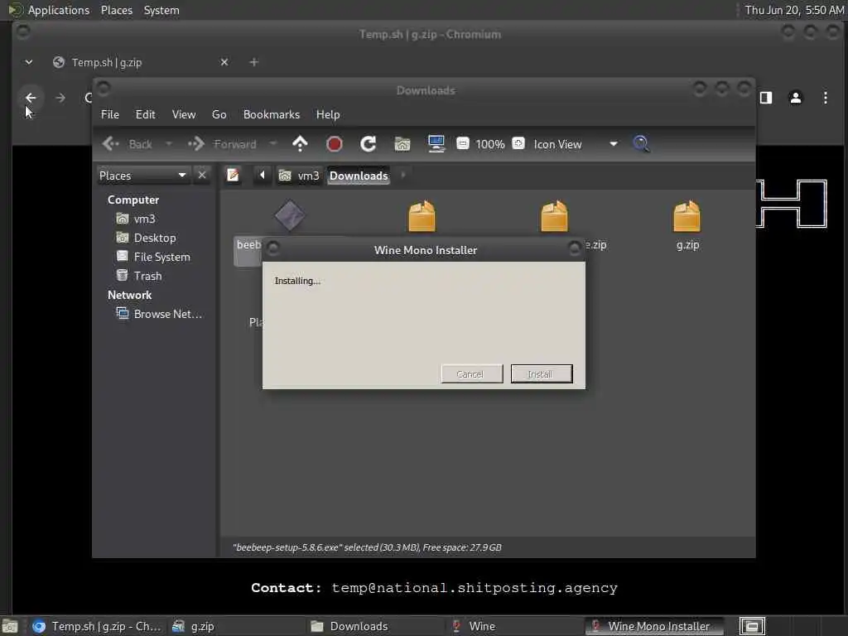Image resolution: width=848 pixels, height=636 pixels.
Task: Go Back in the Downloads file manager toolbar
Action: [128, 144]
